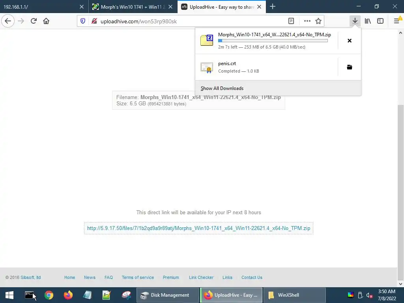Switch to the WinXShell window
404x303 pixels.
(x=294, y=295)
